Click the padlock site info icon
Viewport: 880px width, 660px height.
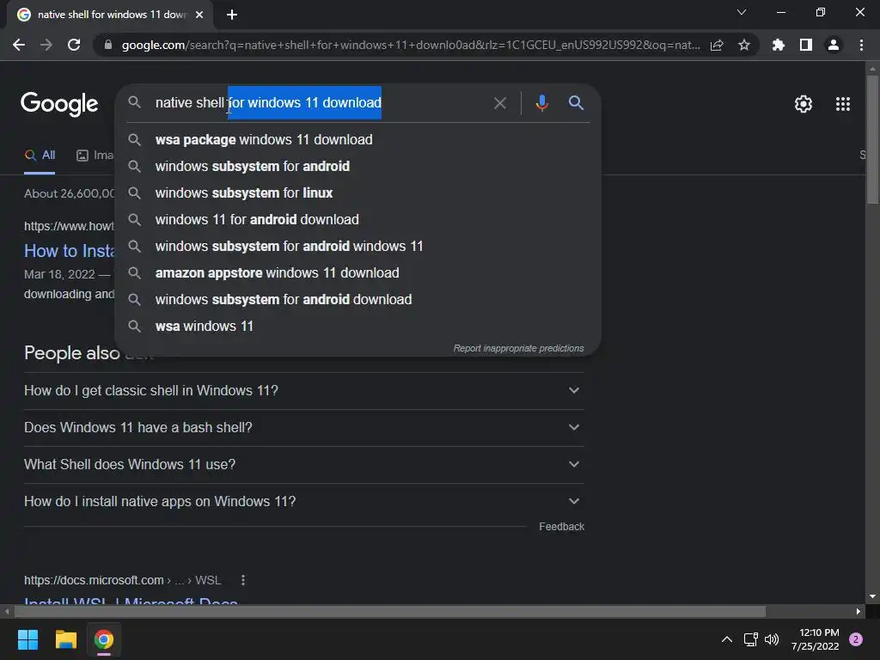pos(108,45)
